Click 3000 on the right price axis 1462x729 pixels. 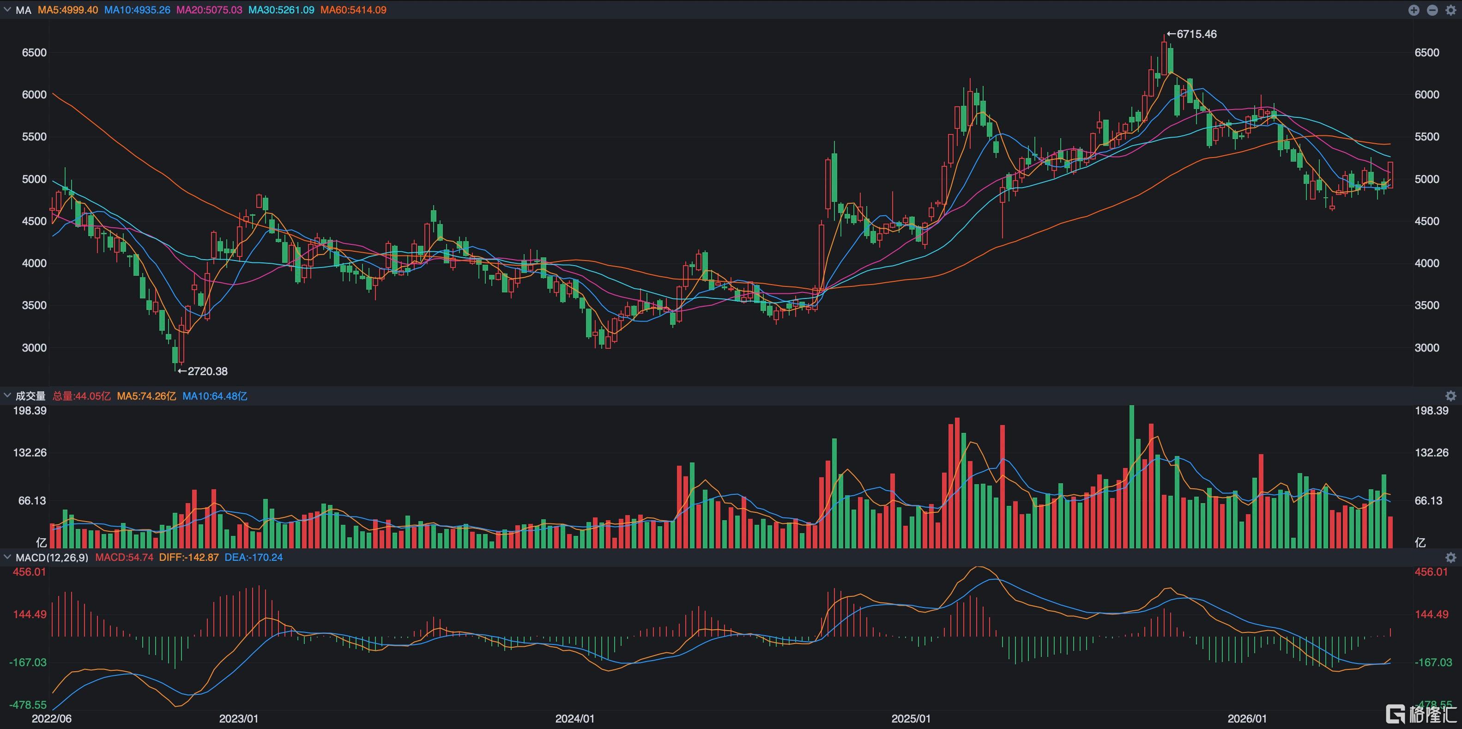click(x=1427, y=347)
